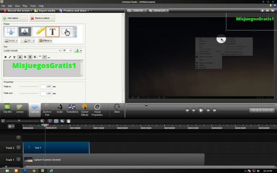
Task: Click the Paste timeline tool
Action: point(68,121)
